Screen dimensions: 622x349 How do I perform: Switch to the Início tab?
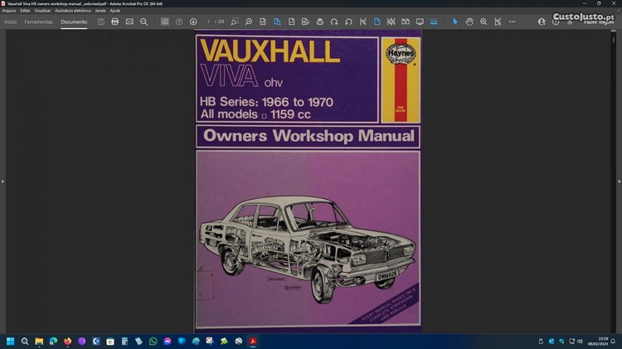point(11,22)
